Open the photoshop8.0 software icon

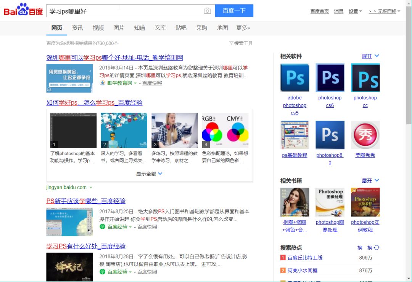(330, 135)
